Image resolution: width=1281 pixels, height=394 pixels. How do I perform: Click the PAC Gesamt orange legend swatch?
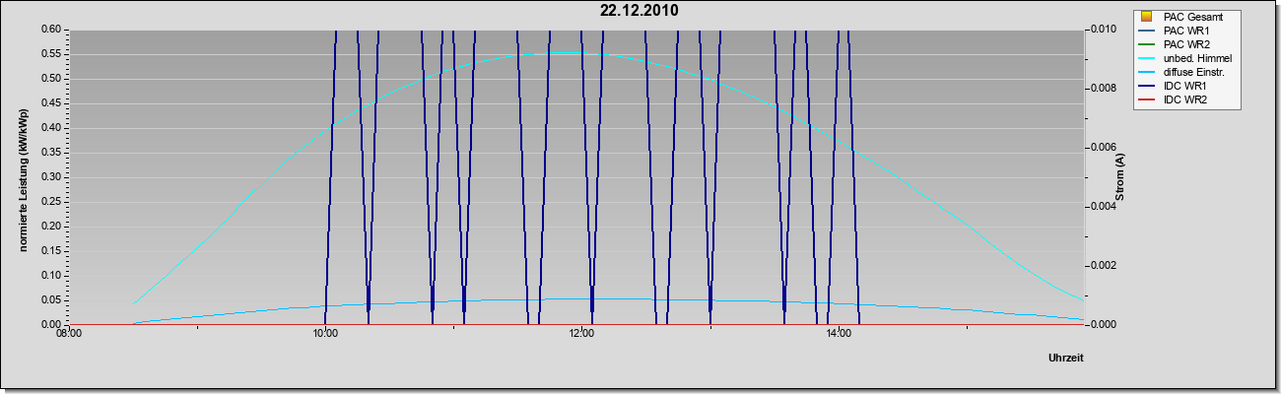(1146, 17)
